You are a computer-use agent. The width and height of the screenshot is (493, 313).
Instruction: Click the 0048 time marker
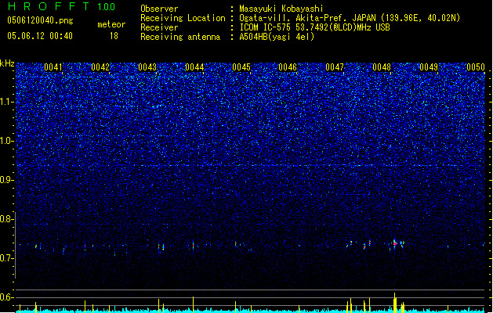click(382, 67)
